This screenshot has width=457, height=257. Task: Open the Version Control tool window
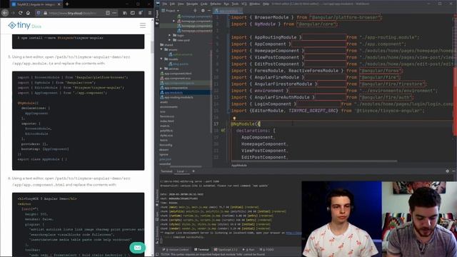pos(176,250)
